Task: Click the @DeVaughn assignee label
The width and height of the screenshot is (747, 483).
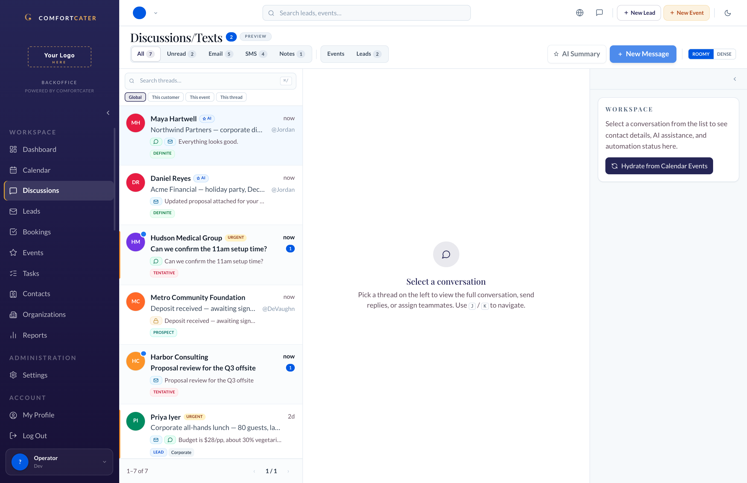Action: (x=278, y=309)
